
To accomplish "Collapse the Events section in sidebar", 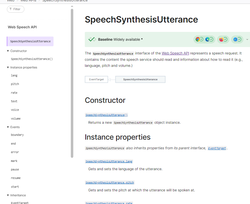I will [8, 127].
